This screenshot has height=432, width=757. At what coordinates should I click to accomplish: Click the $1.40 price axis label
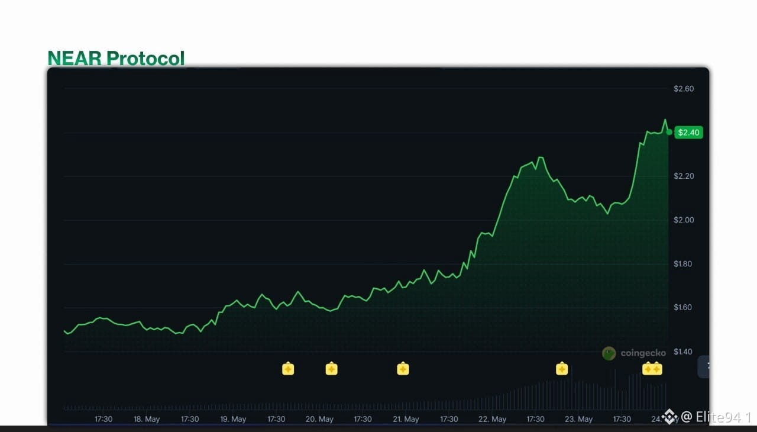684,352
